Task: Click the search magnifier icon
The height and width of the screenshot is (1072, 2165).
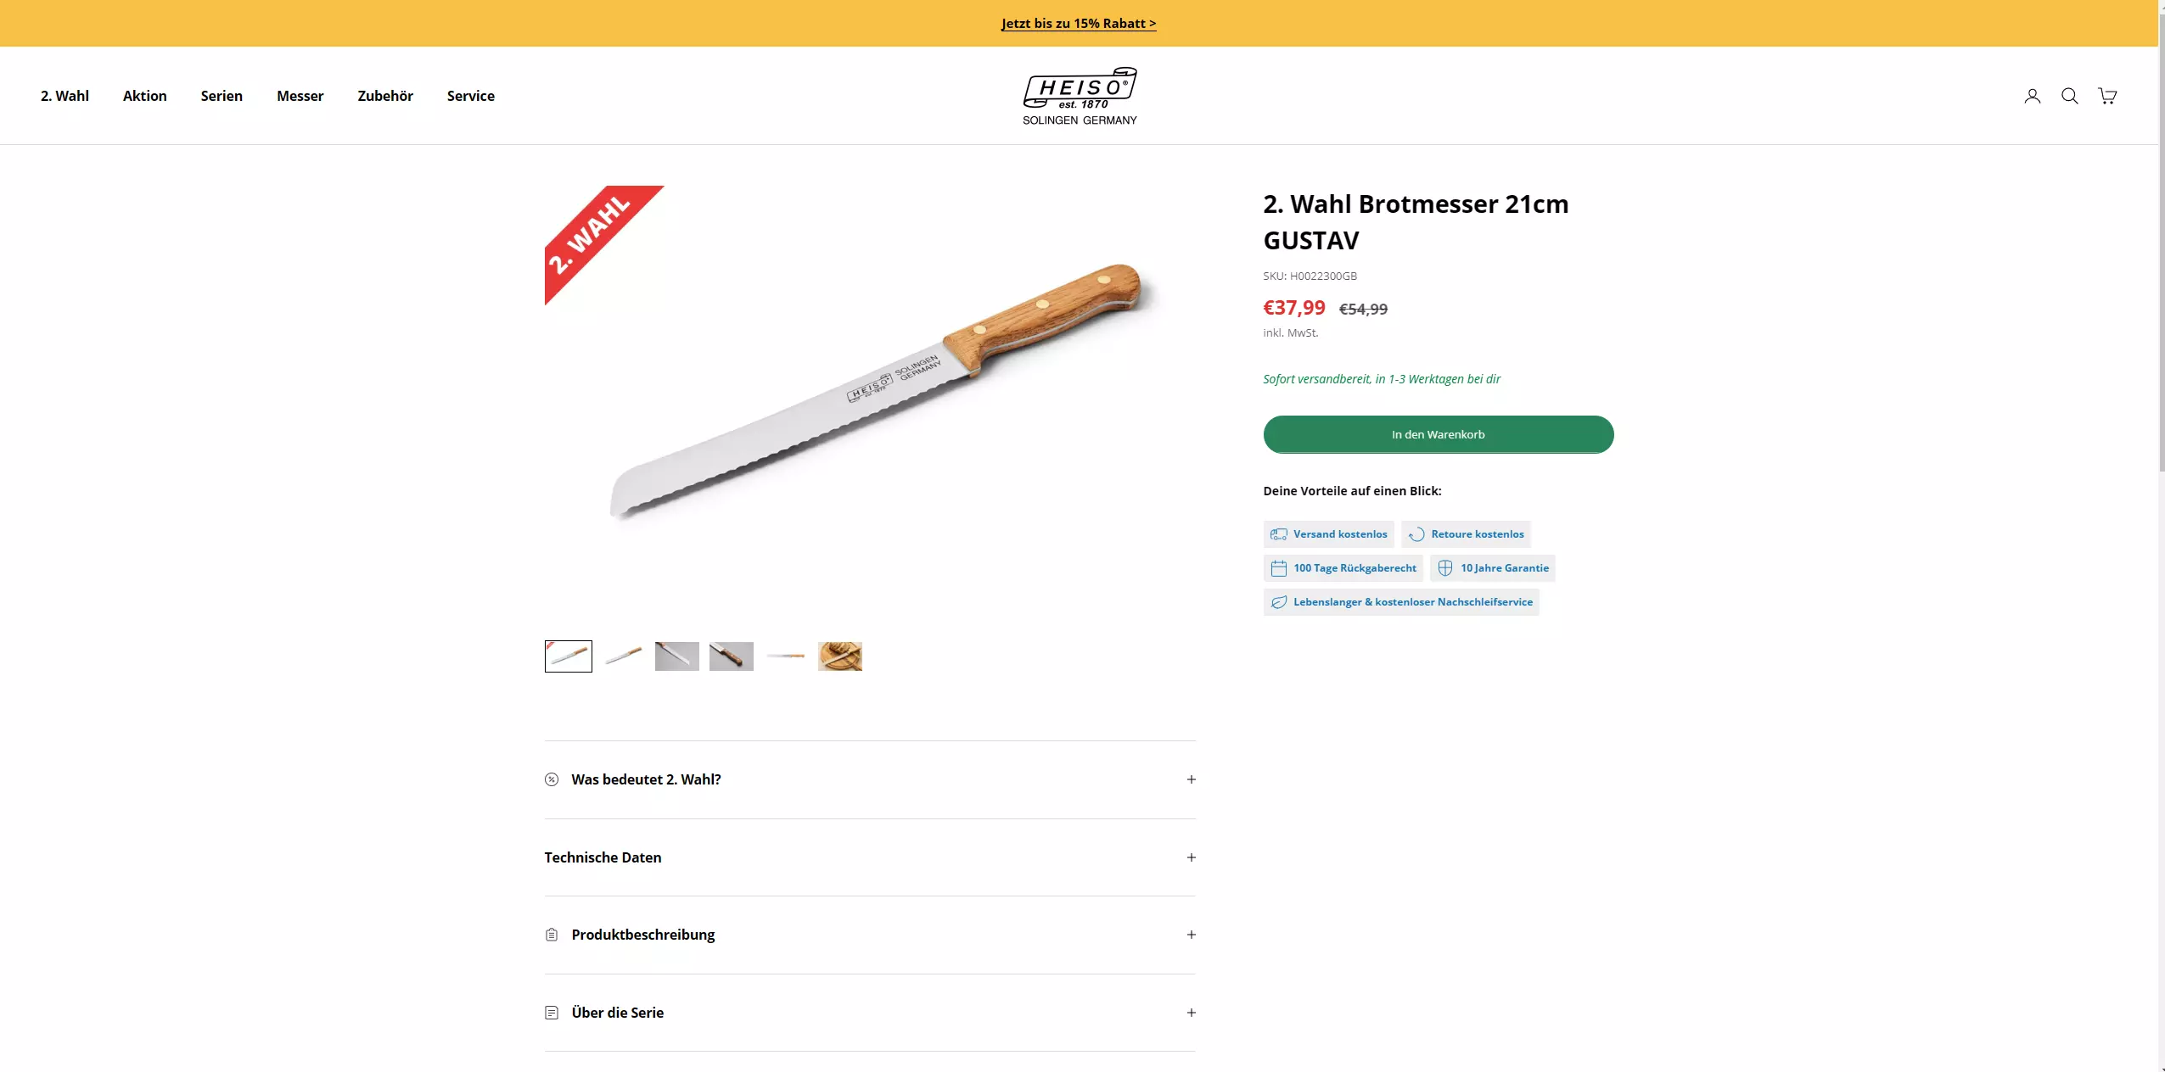Action: point(2069,96)
